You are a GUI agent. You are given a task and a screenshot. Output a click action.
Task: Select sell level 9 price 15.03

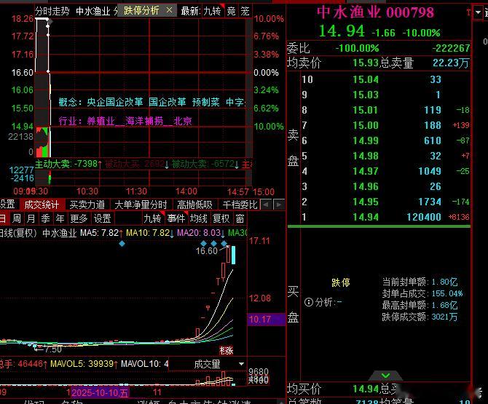coord(366,95)
